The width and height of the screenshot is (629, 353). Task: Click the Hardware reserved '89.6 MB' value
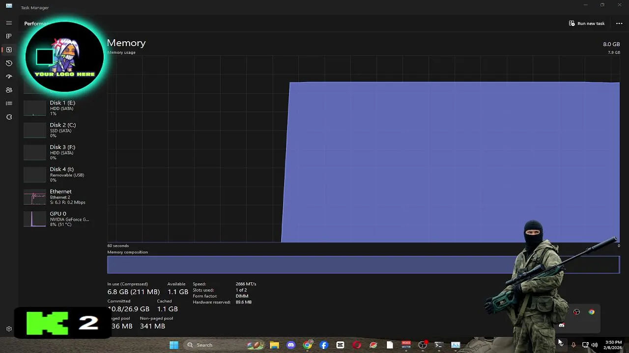coord(244,303)
